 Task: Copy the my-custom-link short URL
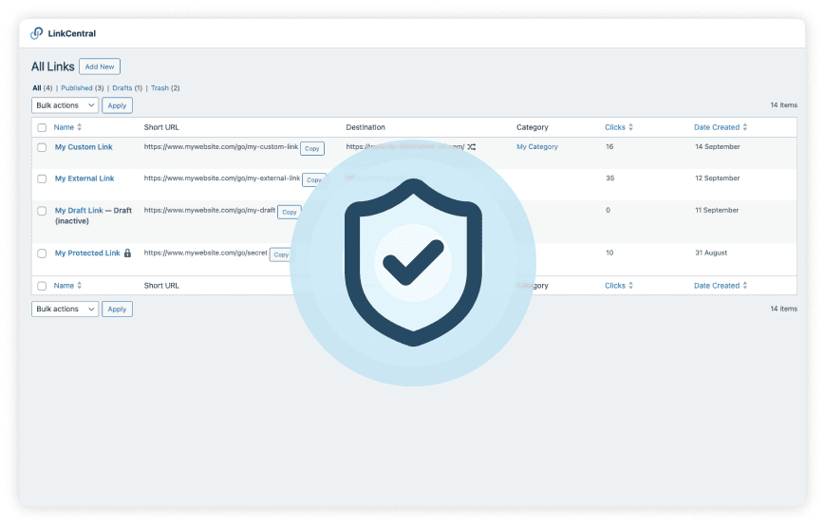[312, 148]
